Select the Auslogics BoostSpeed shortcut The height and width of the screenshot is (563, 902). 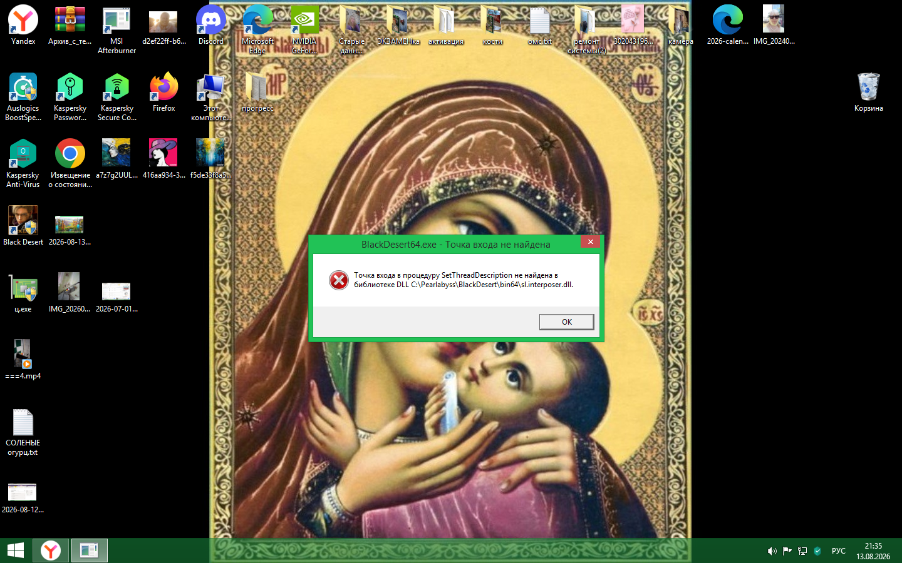point(23,97)
